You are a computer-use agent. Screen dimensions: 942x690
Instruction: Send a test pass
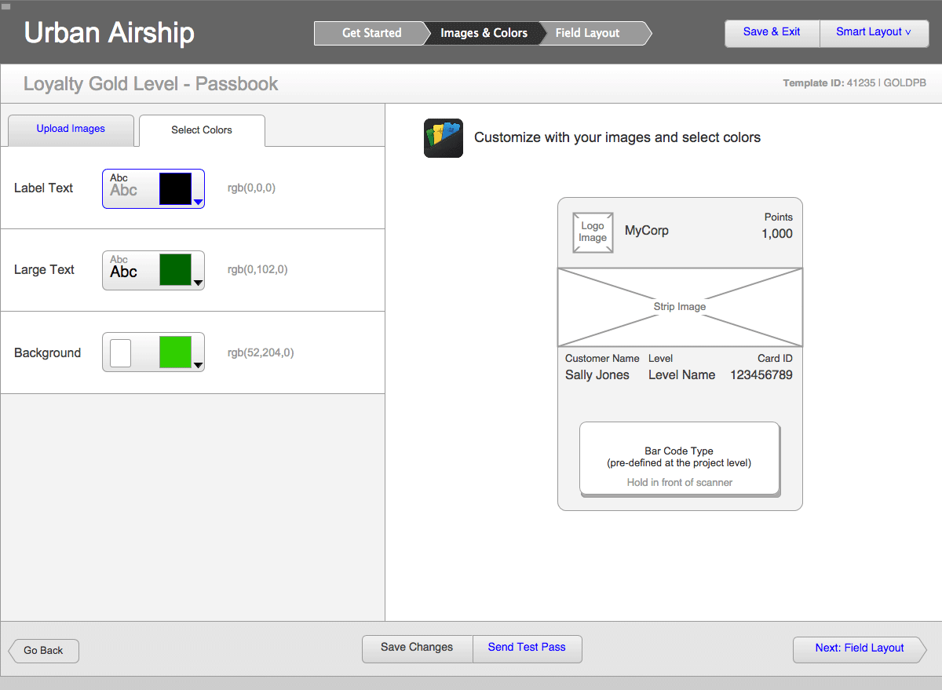coord(527,648)
